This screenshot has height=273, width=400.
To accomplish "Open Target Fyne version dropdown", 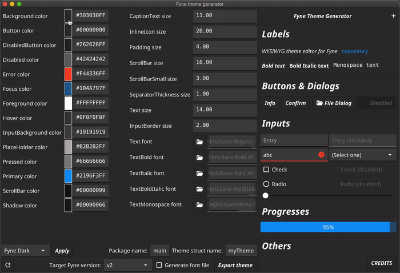I will [128, 265].
